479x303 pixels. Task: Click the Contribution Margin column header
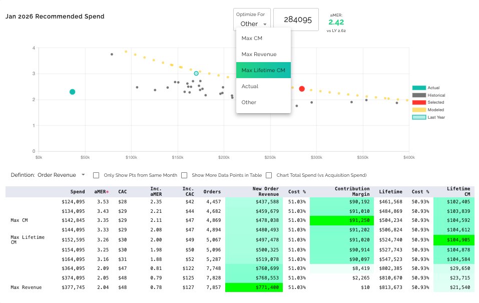(352, 191)
